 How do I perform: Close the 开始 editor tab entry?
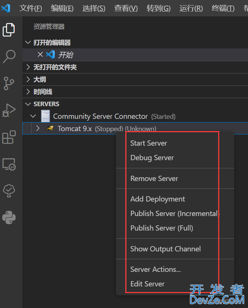40,54
